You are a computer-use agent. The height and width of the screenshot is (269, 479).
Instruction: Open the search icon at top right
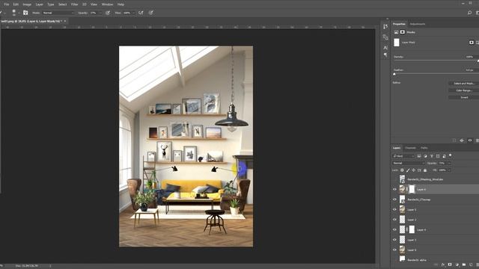tap(469, 13)
